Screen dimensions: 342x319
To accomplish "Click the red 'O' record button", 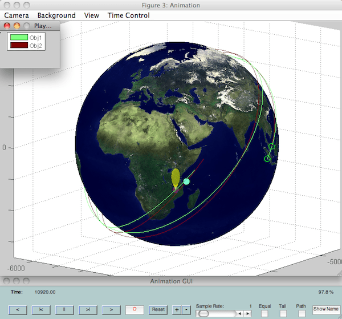I will coord(135,310).
